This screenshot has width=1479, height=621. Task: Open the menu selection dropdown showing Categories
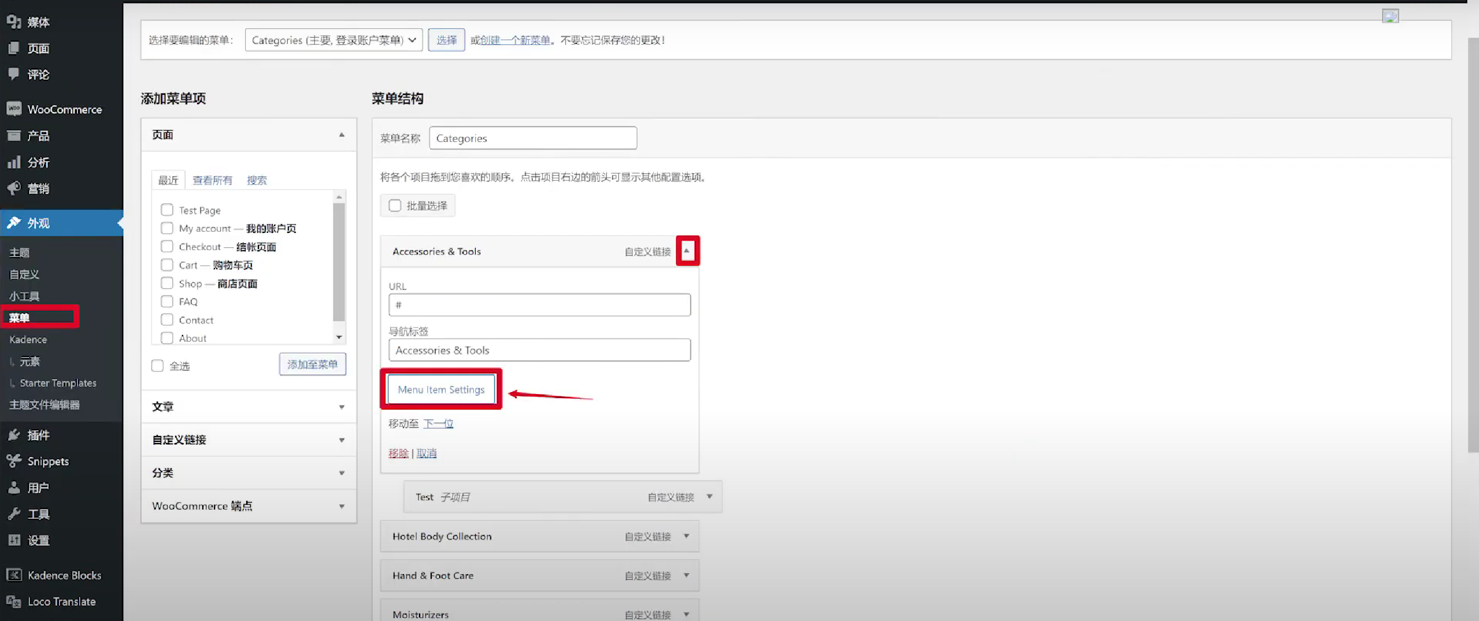coord(333,40)
